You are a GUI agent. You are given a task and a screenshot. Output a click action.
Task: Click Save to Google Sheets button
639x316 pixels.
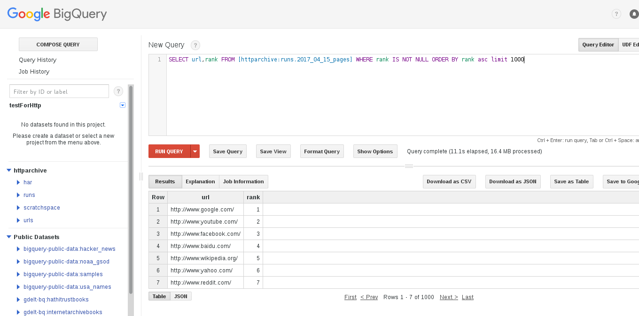[621, 181]
